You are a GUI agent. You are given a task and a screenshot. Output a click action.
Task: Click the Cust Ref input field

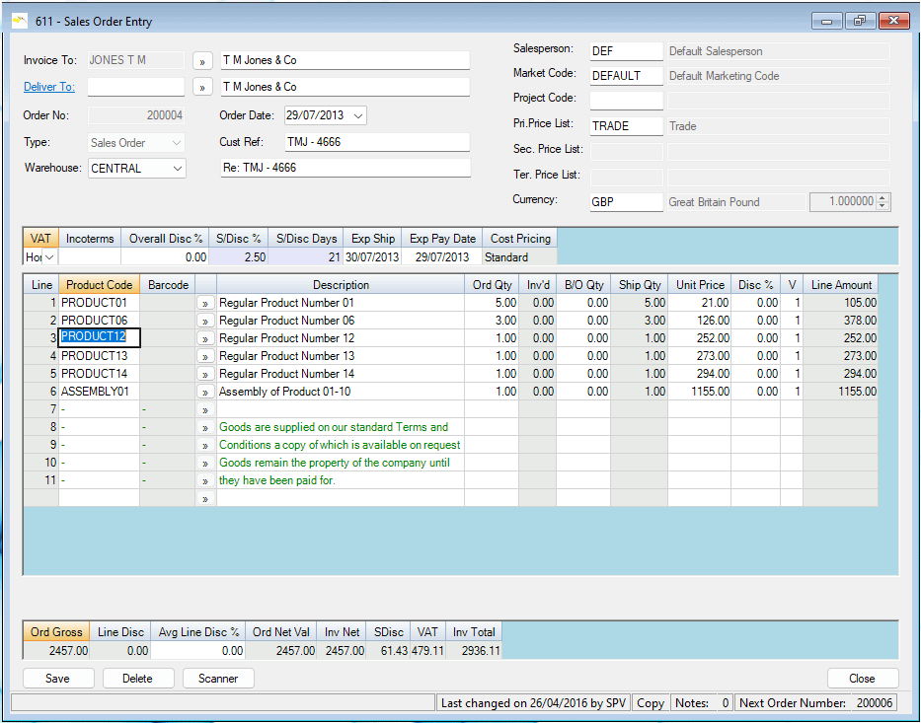pos(376,142)
